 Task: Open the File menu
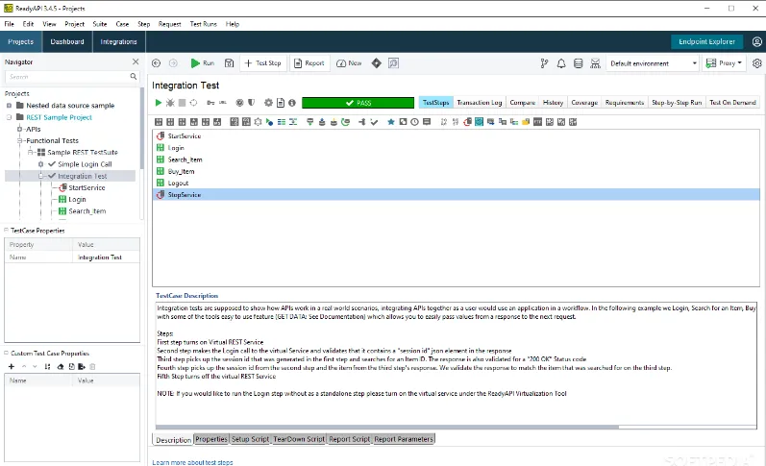pyautogui.click(x=10, y=24)
